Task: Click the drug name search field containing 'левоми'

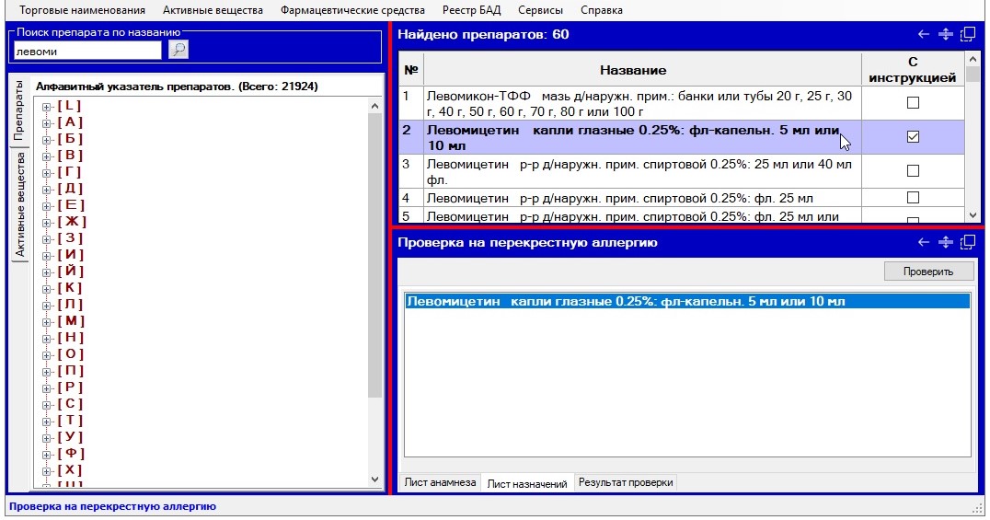Action: pyautogui.click(x=87, y=52)
